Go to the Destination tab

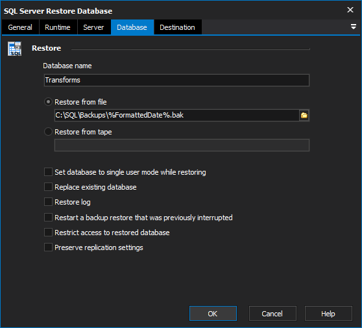178,27
